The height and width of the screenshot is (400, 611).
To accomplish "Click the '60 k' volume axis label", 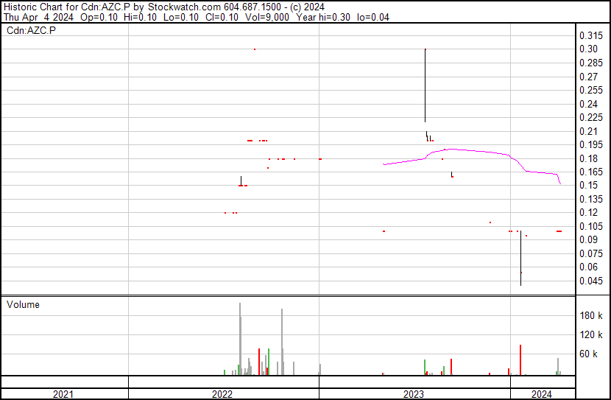I will coord(588,354).
